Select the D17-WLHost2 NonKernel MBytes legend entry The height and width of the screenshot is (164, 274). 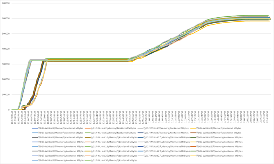tap(110, 128)
